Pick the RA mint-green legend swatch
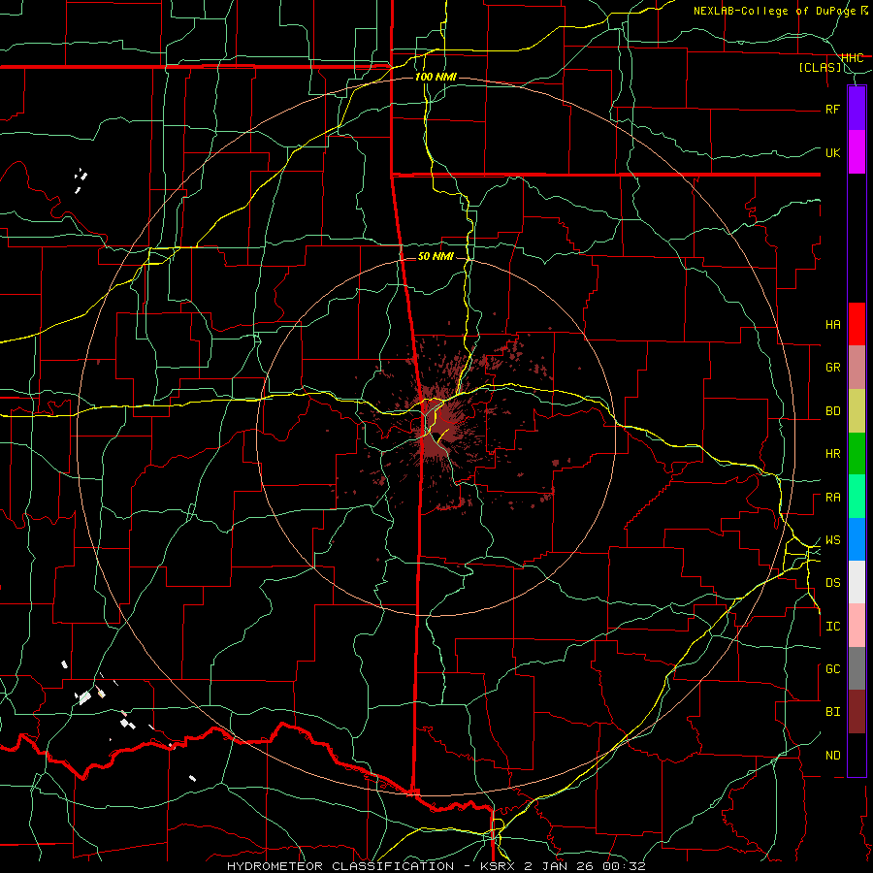 (857, 497)
